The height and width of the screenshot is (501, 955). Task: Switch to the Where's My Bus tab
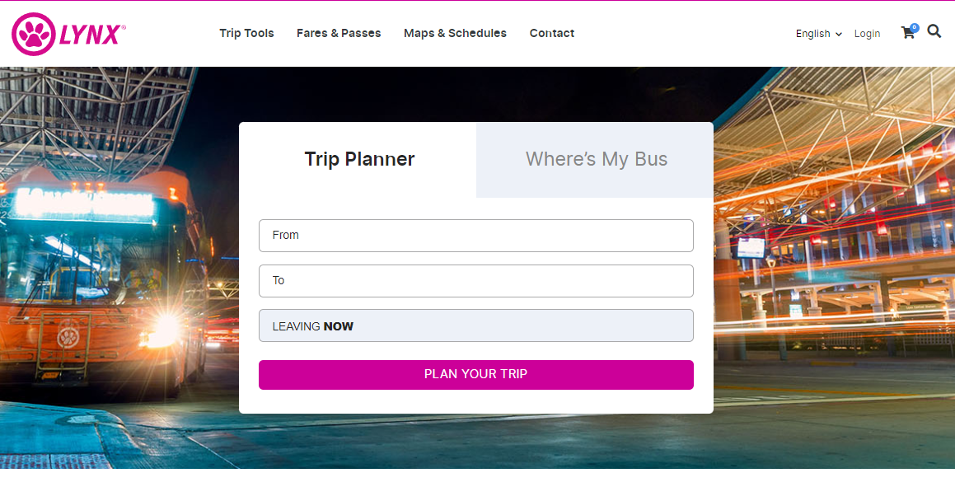tap(596, 160)
